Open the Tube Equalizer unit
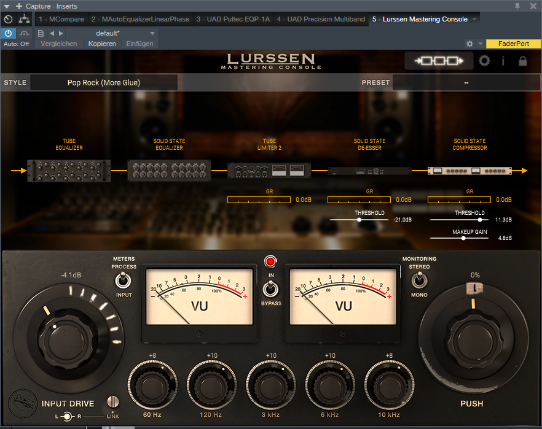 69,171
